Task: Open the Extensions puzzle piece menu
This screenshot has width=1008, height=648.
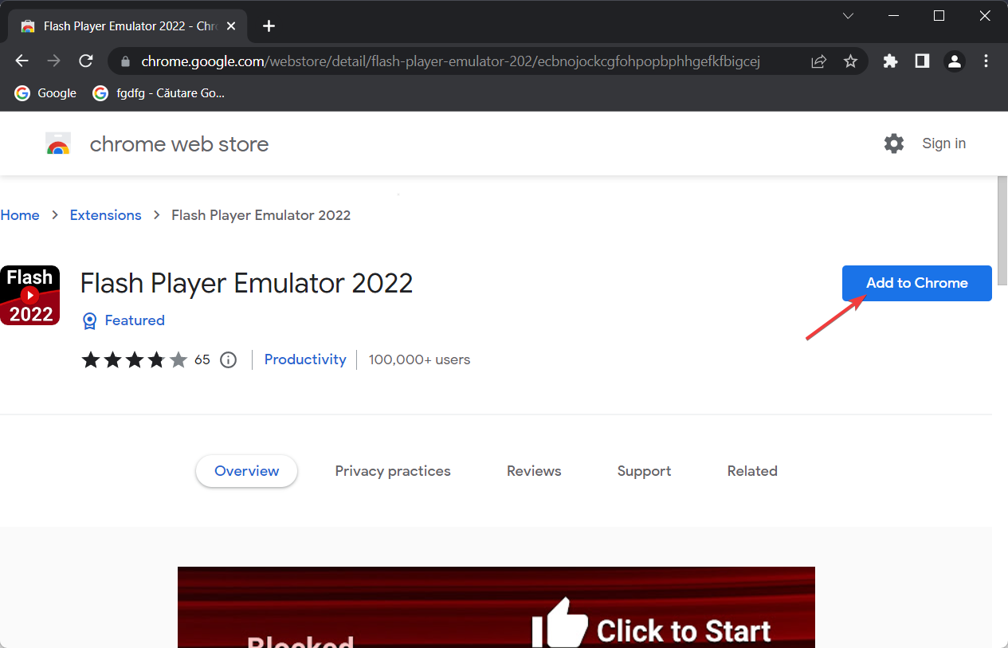Action: [x=890, y=61]
